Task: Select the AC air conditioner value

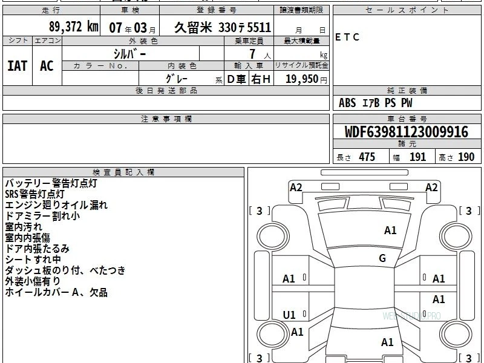Action: pos(47,66)
